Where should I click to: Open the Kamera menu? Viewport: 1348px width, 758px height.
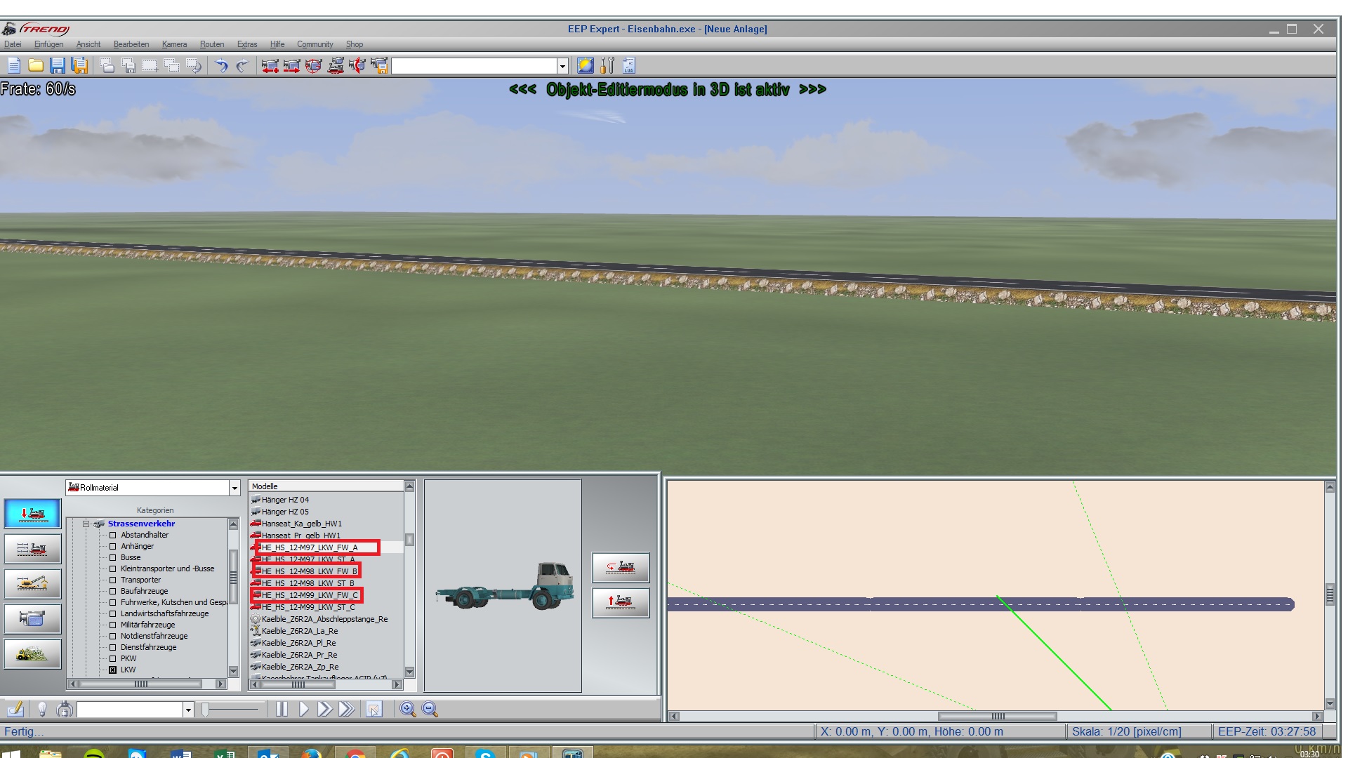coord(174,44)
